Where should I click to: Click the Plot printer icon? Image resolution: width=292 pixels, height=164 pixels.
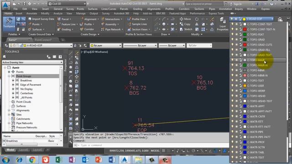(29, 4)
